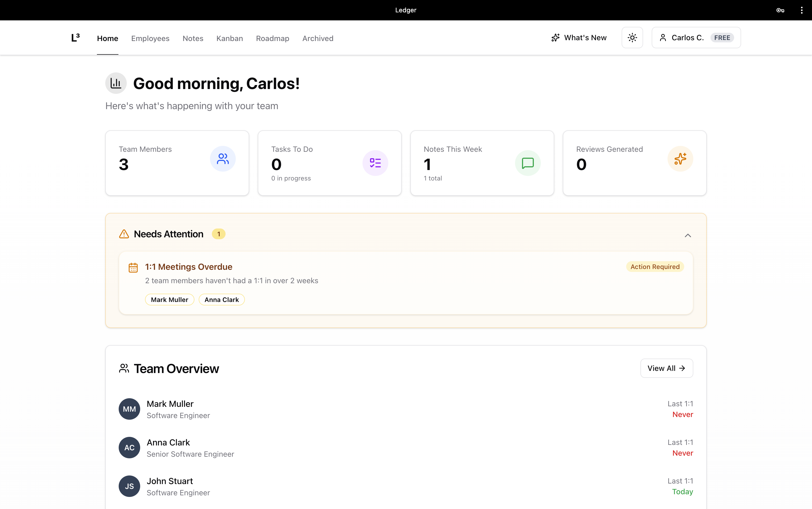
Task: Select the Mark Muller chip
Action: click(169, 299)
